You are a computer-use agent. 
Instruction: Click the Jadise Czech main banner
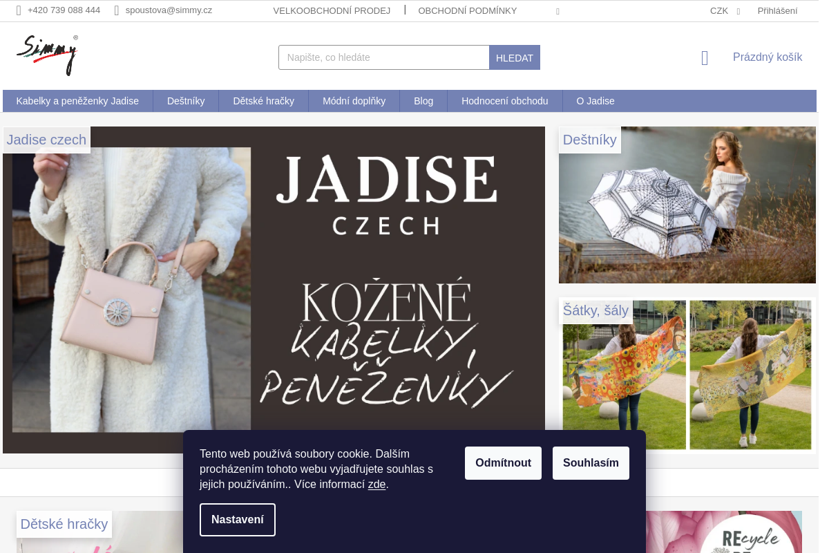point(274,290)
